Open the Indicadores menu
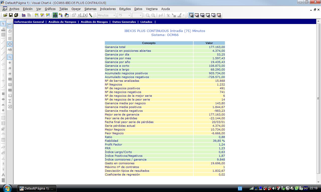 [x=108, y=9]
